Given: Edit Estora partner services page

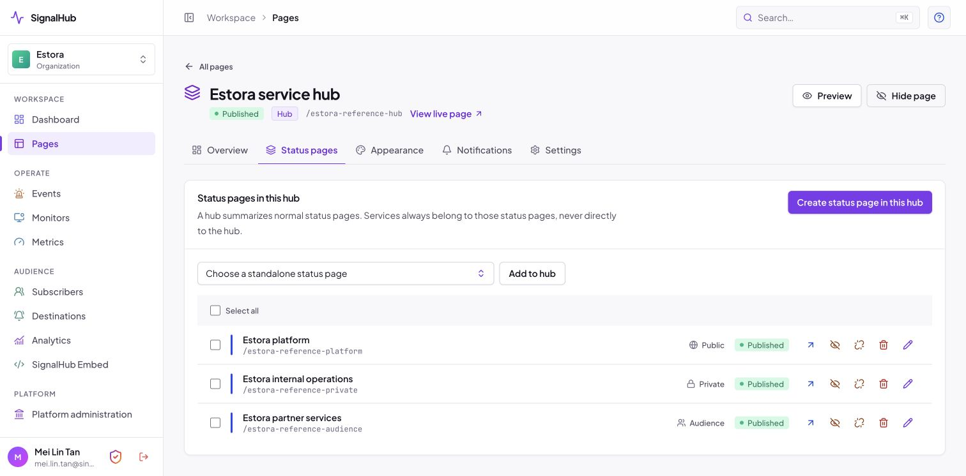Looking at the screenshot, I should [x=908, y=423].
